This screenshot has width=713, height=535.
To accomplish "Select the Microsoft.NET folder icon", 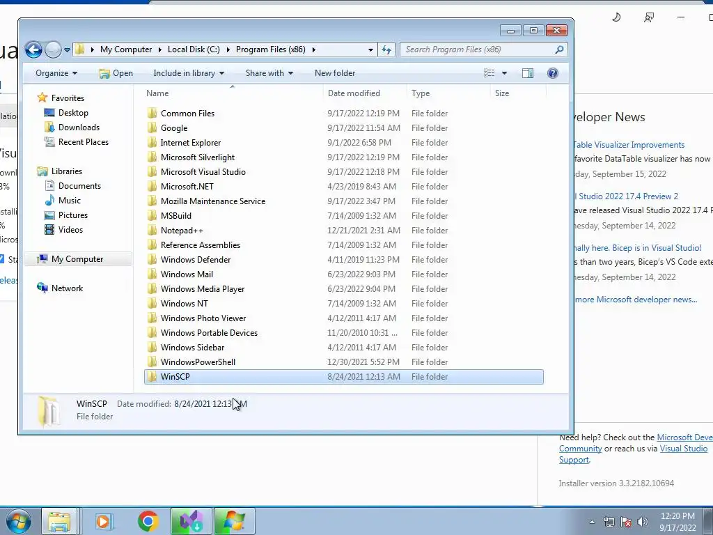I will 152,186.
